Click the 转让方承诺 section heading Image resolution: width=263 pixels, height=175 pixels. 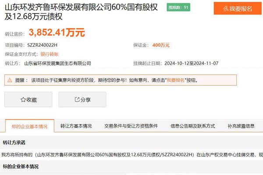coord(14,143)
